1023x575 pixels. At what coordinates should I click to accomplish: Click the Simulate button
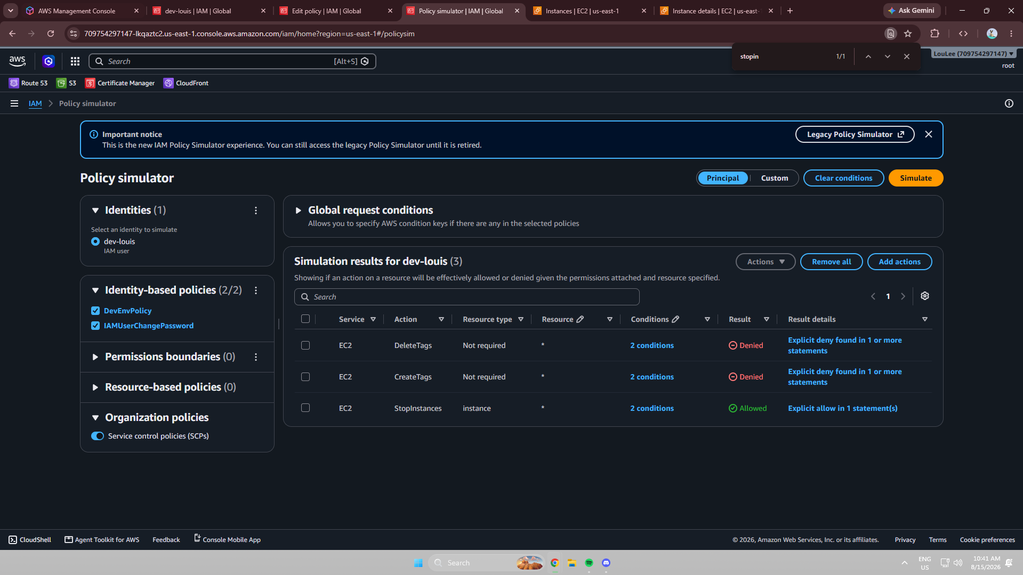click(x=915, y=178)
